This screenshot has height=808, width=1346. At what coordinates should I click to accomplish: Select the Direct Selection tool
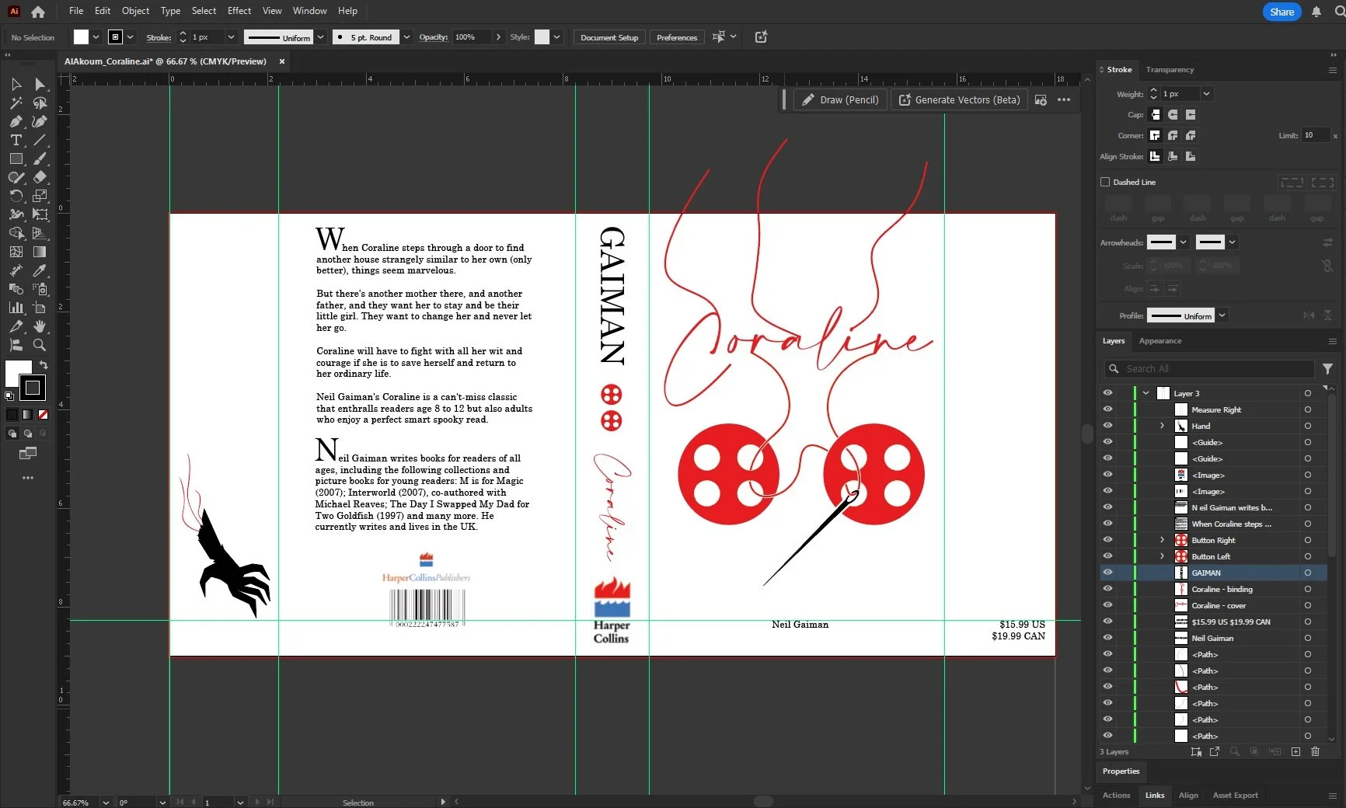point(40,84)
